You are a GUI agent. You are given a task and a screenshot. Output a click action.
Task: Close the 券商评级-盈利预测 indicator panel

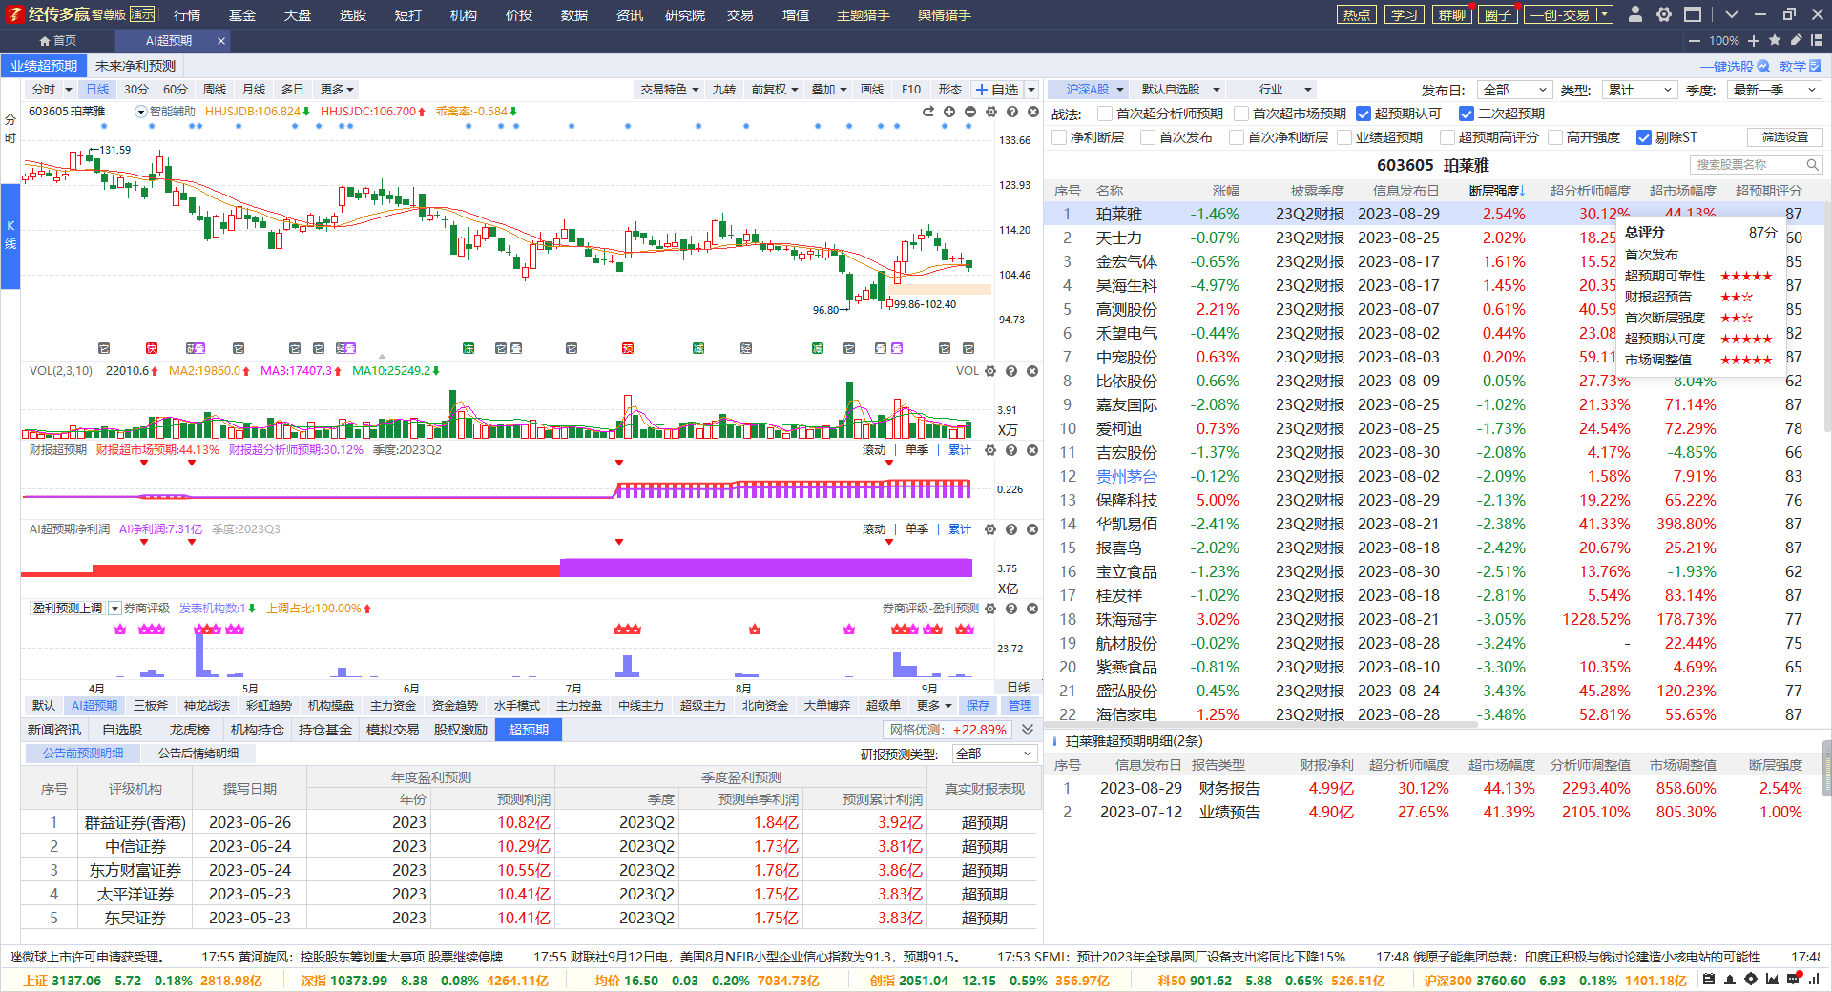pos(1032,609)
